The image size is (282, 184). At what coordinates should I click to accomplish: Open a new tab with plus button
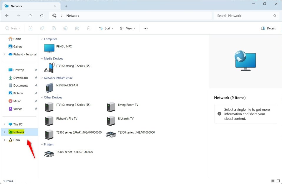click(66, 6)
